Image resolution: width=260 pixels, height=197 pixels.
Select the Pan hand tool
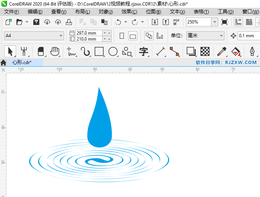(55, 51)
